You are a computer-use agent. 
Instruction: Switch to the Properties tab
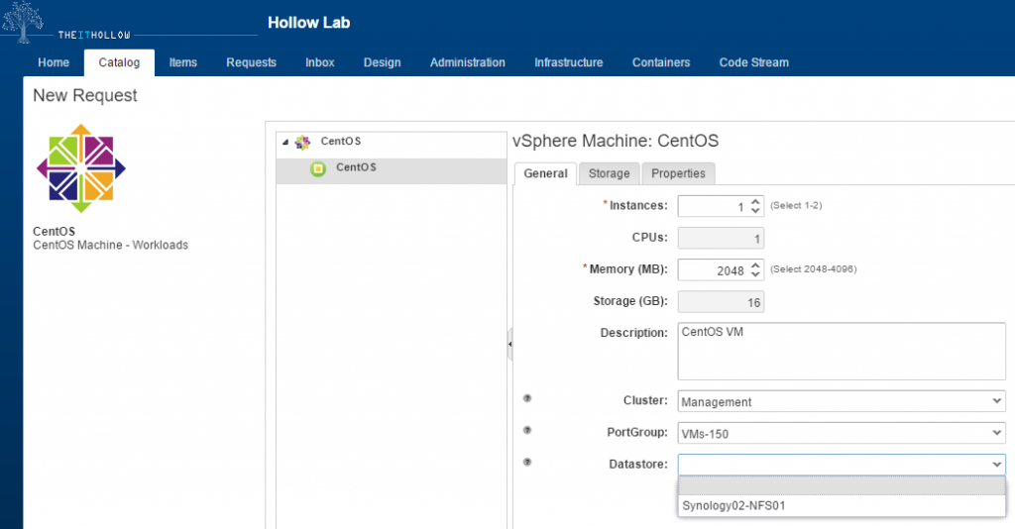[678, 173]
